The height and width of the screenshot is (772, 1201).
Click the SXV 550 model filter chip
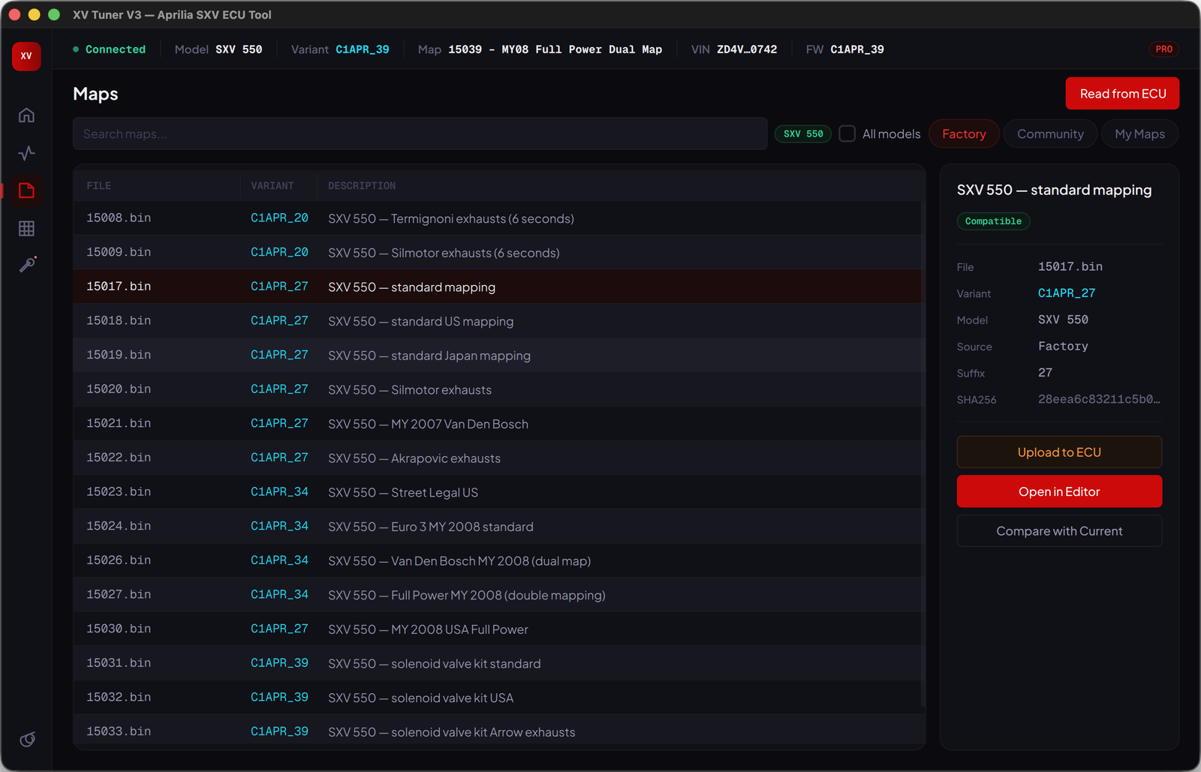(x=803, y=134)
